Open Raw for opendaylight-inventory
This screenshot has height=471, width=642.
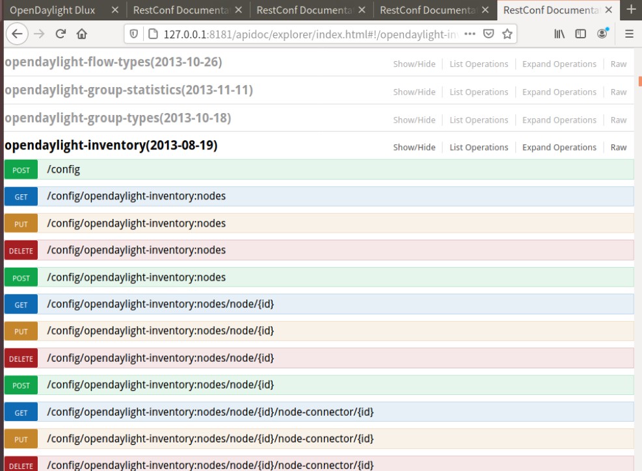[618, 147]
